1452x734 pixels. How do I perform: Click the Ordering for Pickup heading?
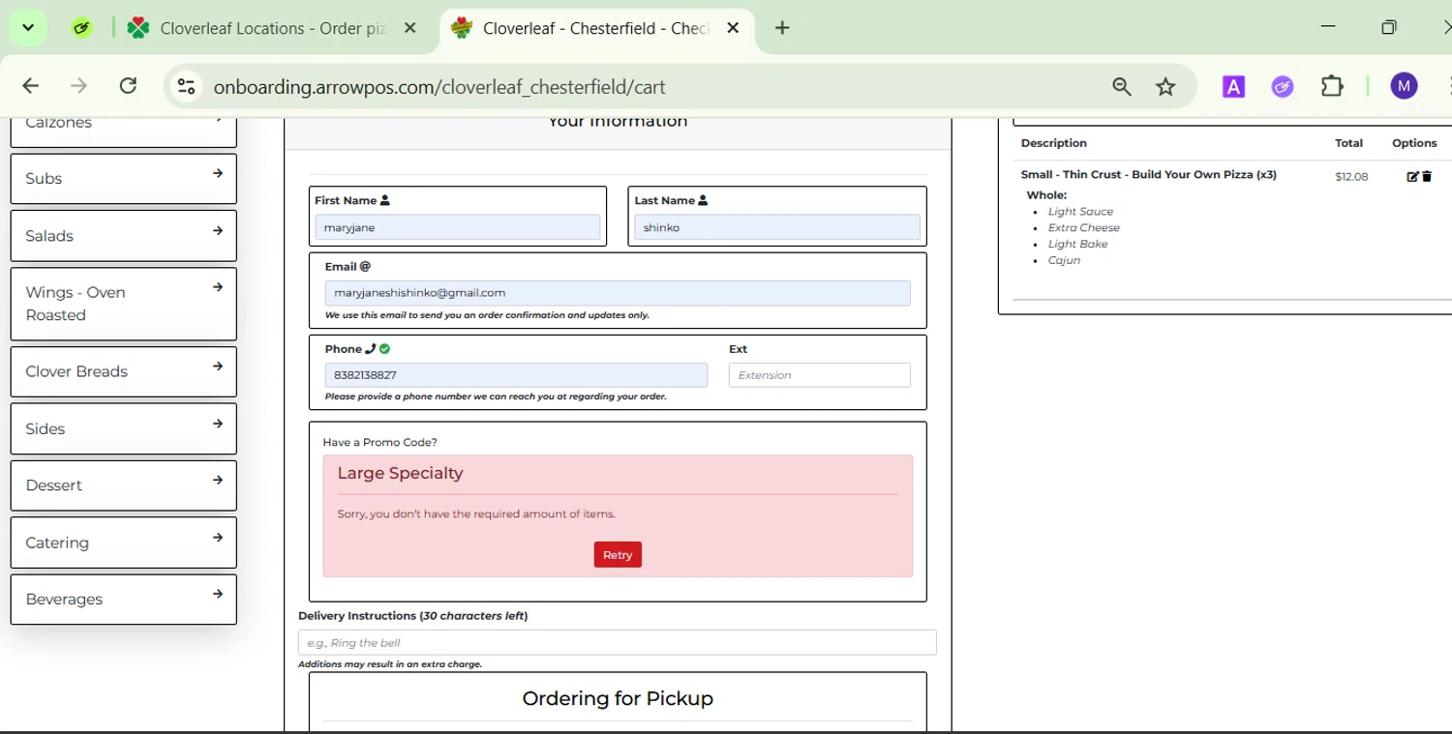pyautogui.click(x=618, y=699)
